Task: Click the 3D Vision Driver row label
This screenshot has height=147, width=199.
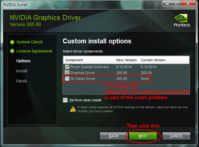Action: 83,79
